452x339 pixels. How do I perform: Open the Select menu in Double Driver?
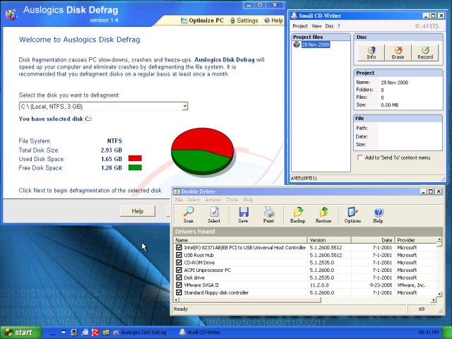coord(194,199)
